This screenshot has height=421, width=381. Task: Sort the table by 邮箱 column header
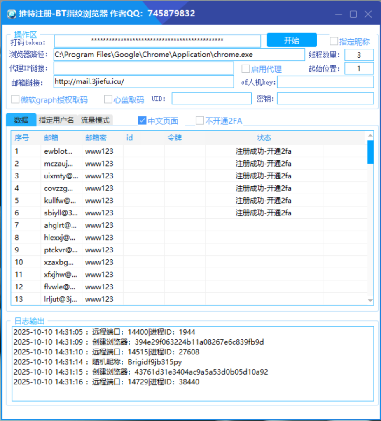pyautogui.click(x=51, y=138)
